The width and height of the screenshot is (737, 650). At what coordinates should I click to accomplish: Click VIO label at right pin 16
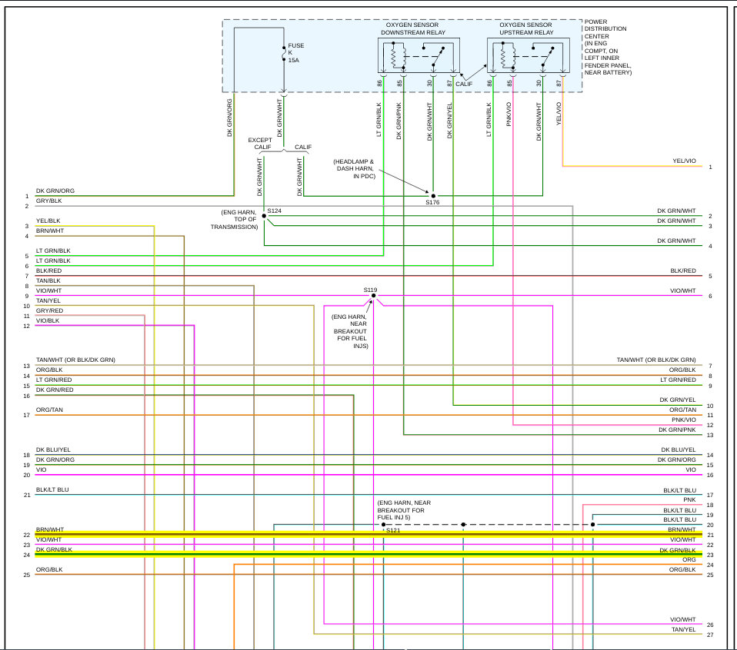click(x=691, y=469)
